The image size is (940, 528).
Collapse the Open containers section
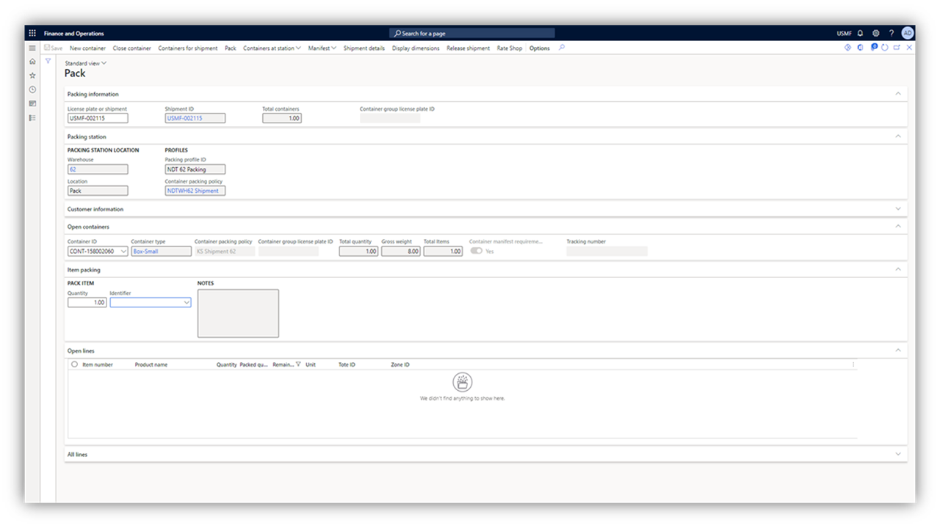pyautogui.click(x=897, y=227)
